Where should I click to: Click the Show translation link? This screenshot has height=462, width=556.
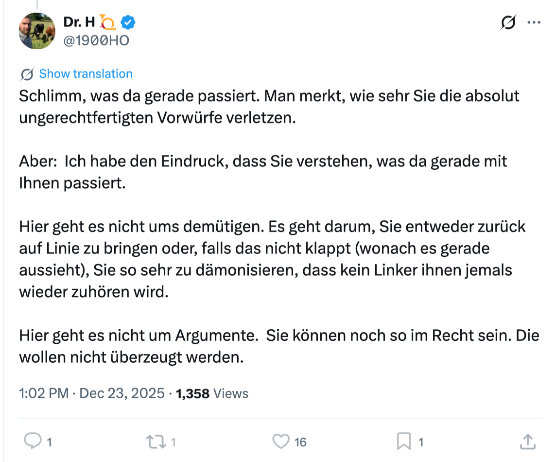pos(86,74)
